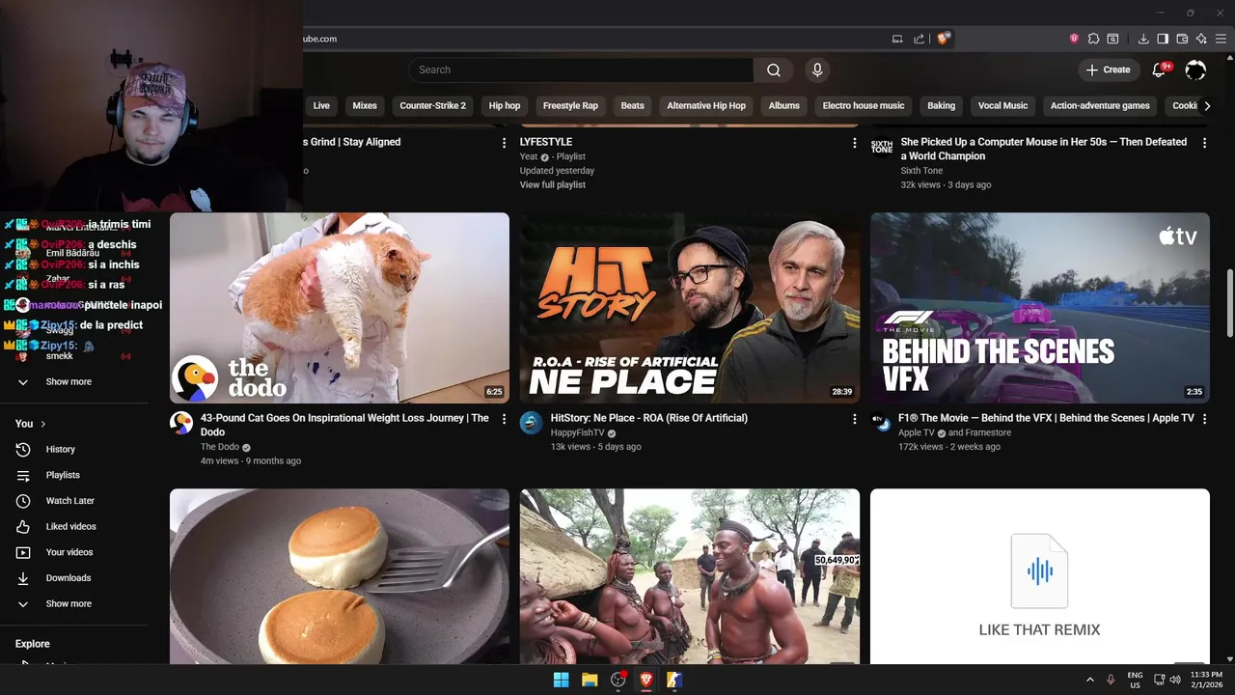Open options menu for HitStory video
This screenshot has height=695, width=1235.
854,419
